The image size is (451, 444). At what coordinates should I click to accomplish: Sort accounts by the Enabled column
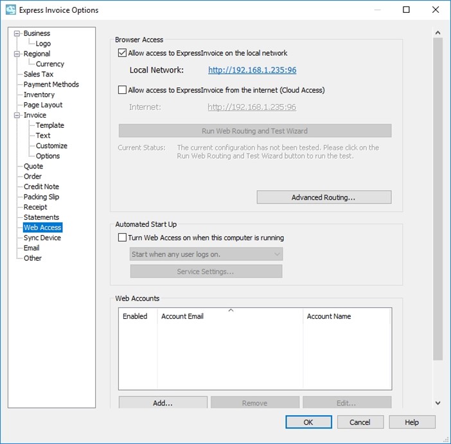[x=137, y=316]
